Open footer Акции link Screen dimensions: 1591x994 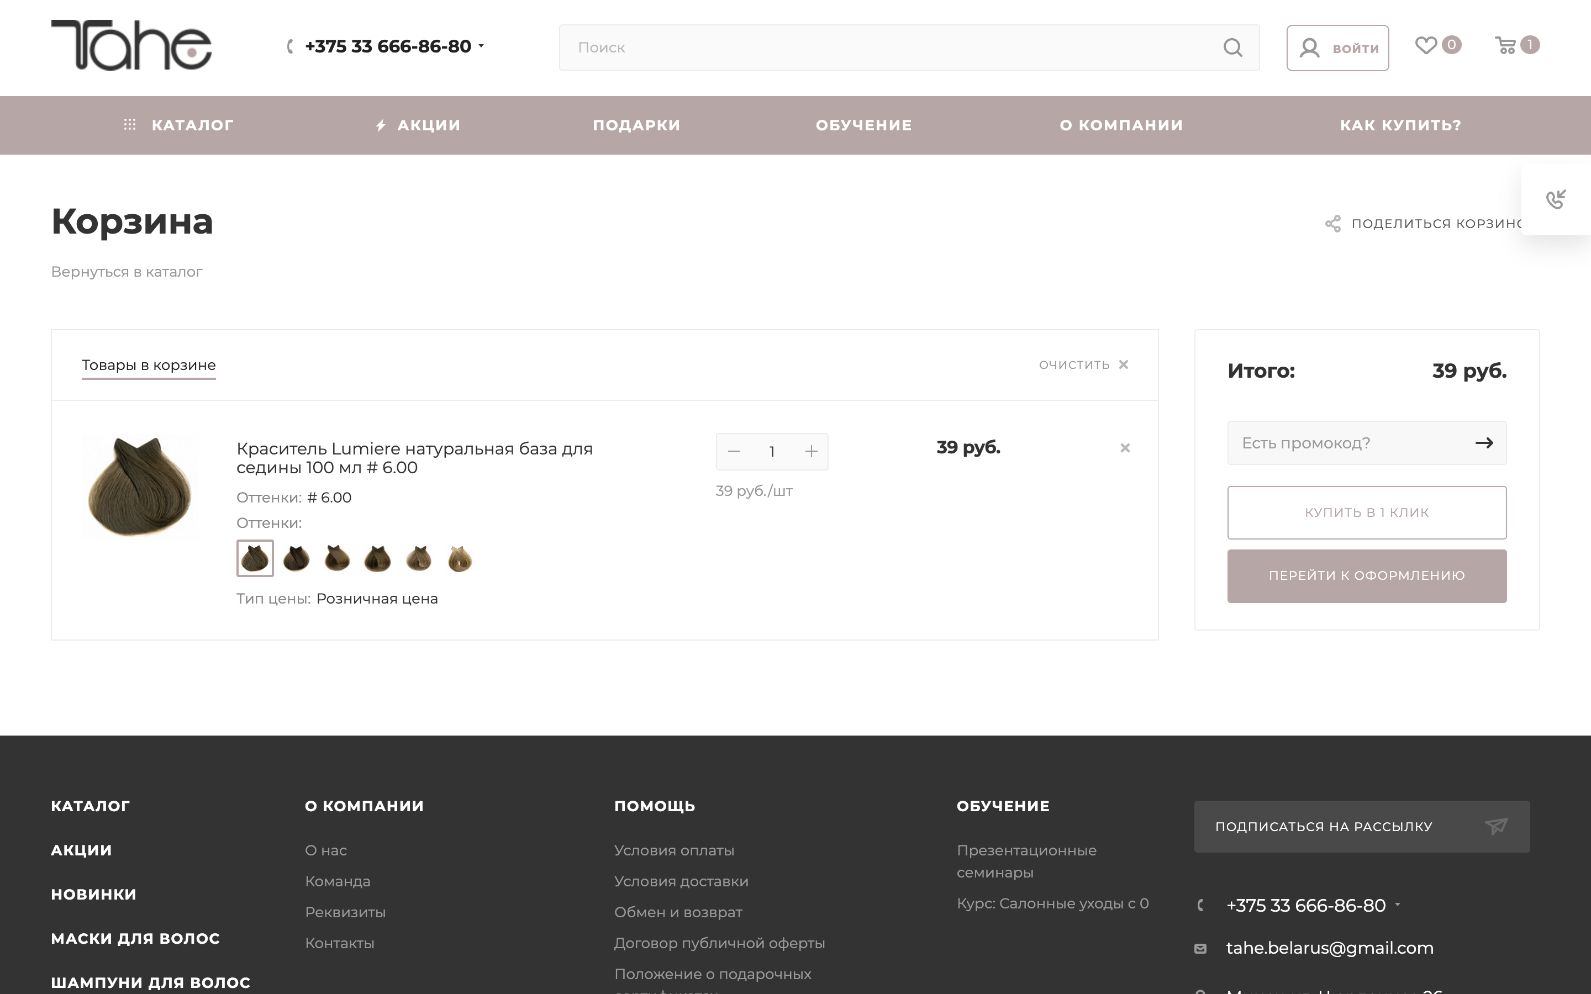coord(82,850)
